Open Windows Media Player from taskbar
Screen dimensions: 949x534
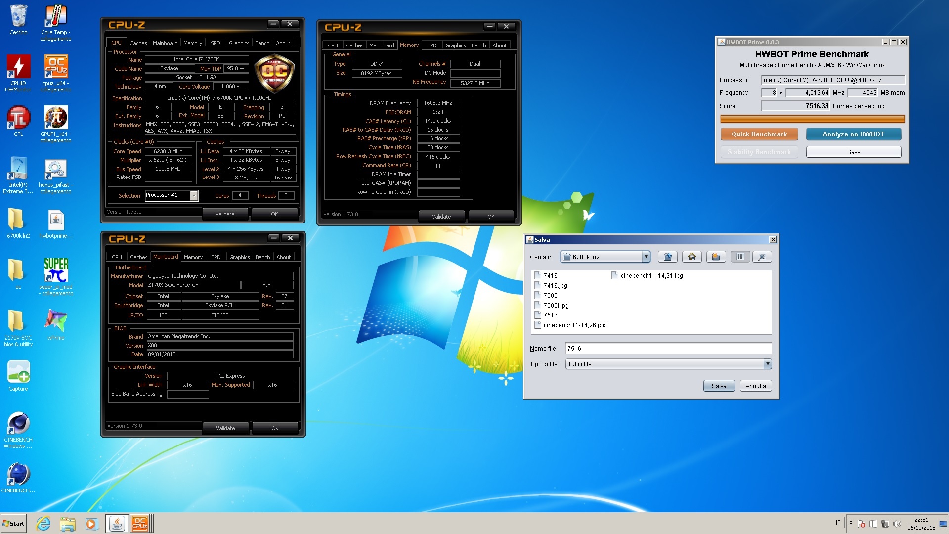click(x=91, y=524)
